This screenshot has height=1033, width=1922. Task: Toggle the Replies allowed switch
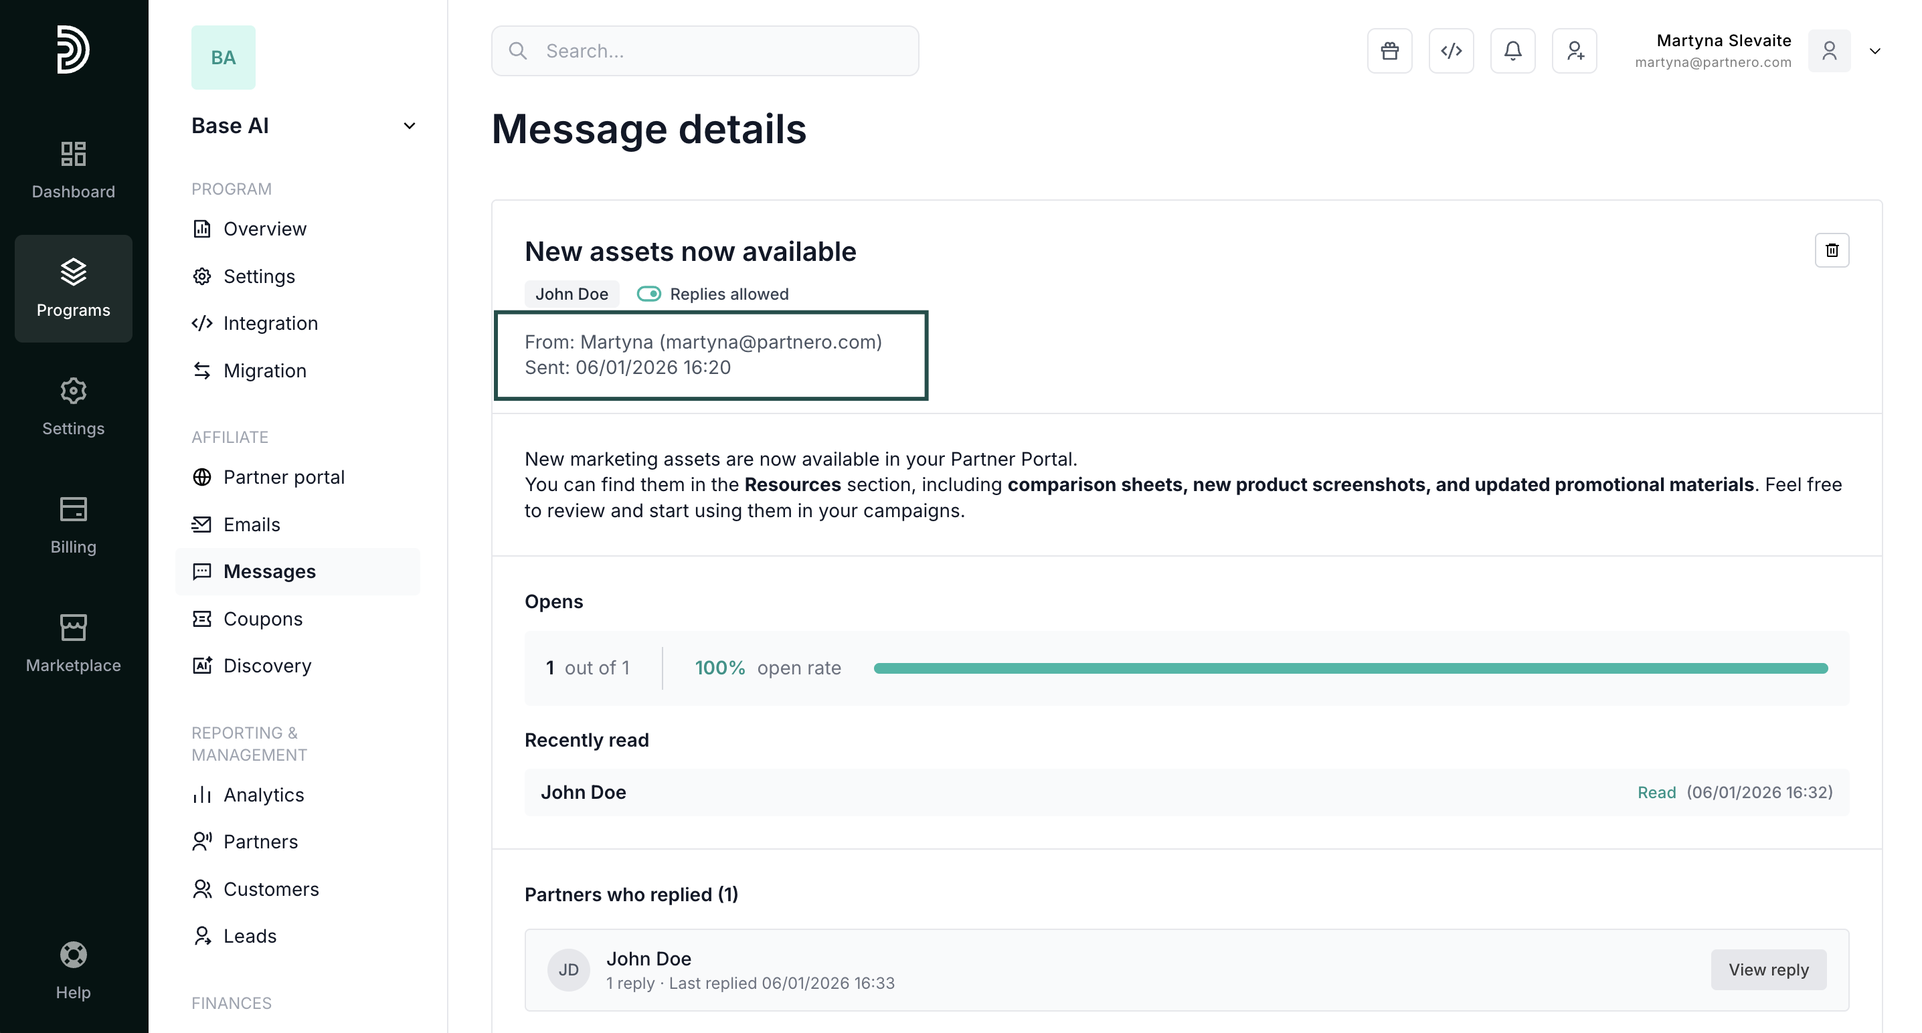click(x=648, y=294)
